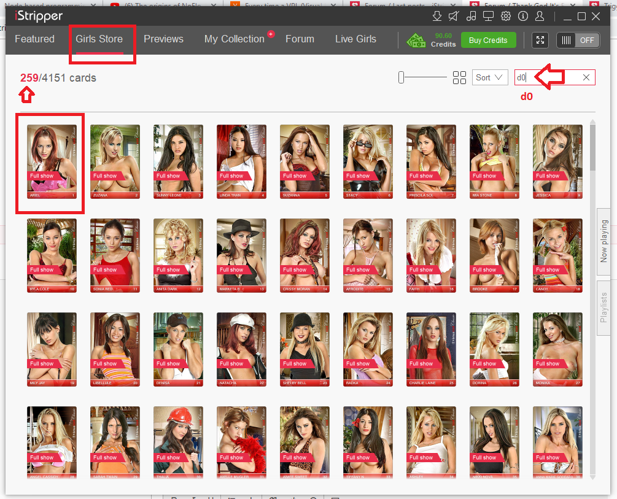Screen dimensions: 617x499
Task: Click the monitor display icon
Action: click(x=489, y=16)
